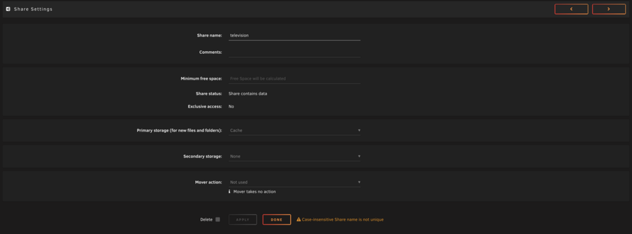Image resolution: width=632 pixels, height=234 pixels.
Task: Click the 'Secondary storage:' label
Action: click(203, 156)
